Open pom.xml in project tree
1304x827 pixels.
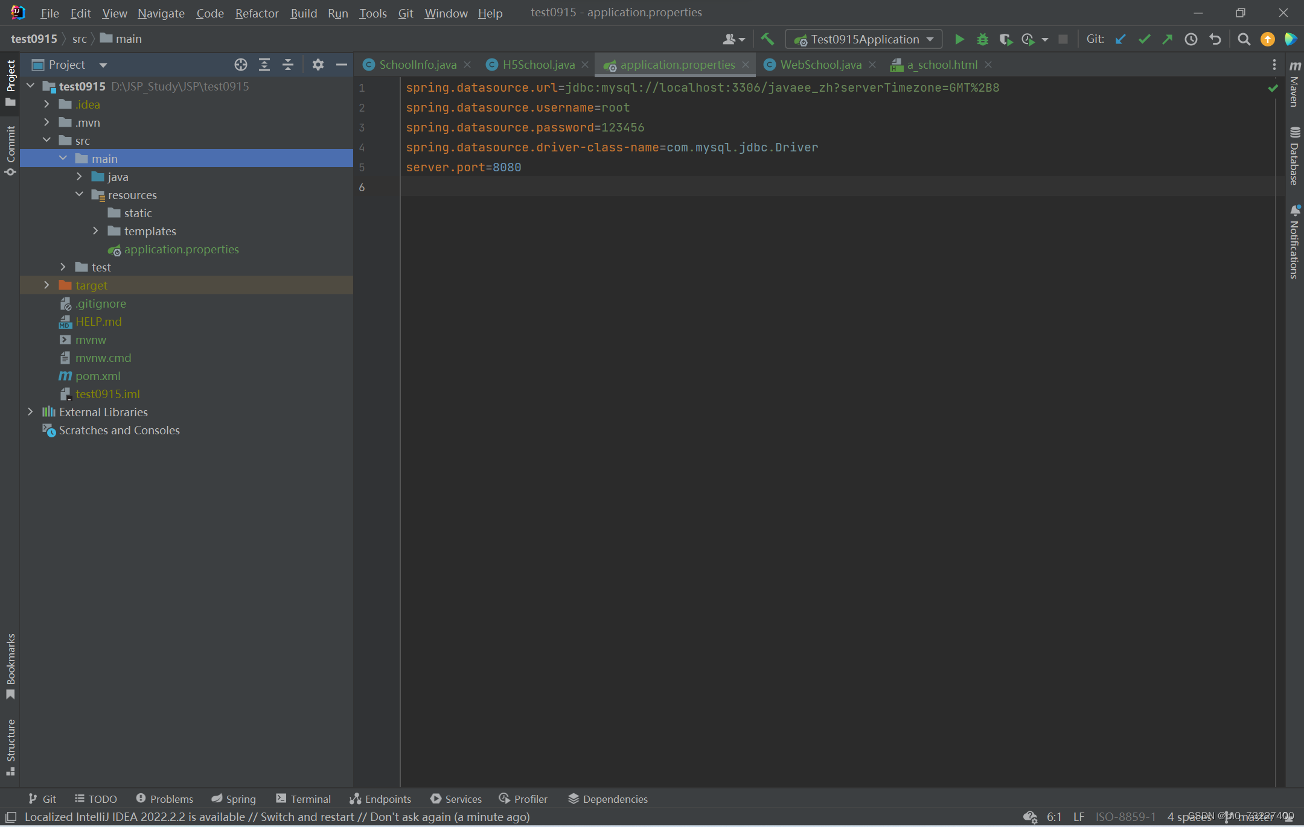tap(98, 376)
